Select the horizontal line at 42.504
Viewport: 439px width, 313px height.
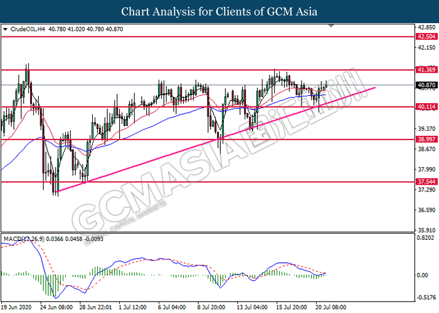(208, 36)
